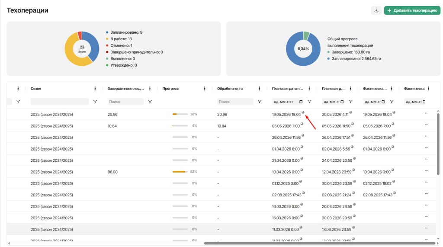Click the horizontal scrollbar thumb
Viewport: 443px width, 247px height.
[x=320, y=243]
